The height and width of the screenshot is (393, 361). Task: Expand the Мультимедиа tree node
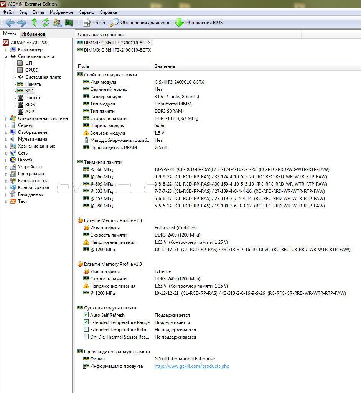point(6,139)
